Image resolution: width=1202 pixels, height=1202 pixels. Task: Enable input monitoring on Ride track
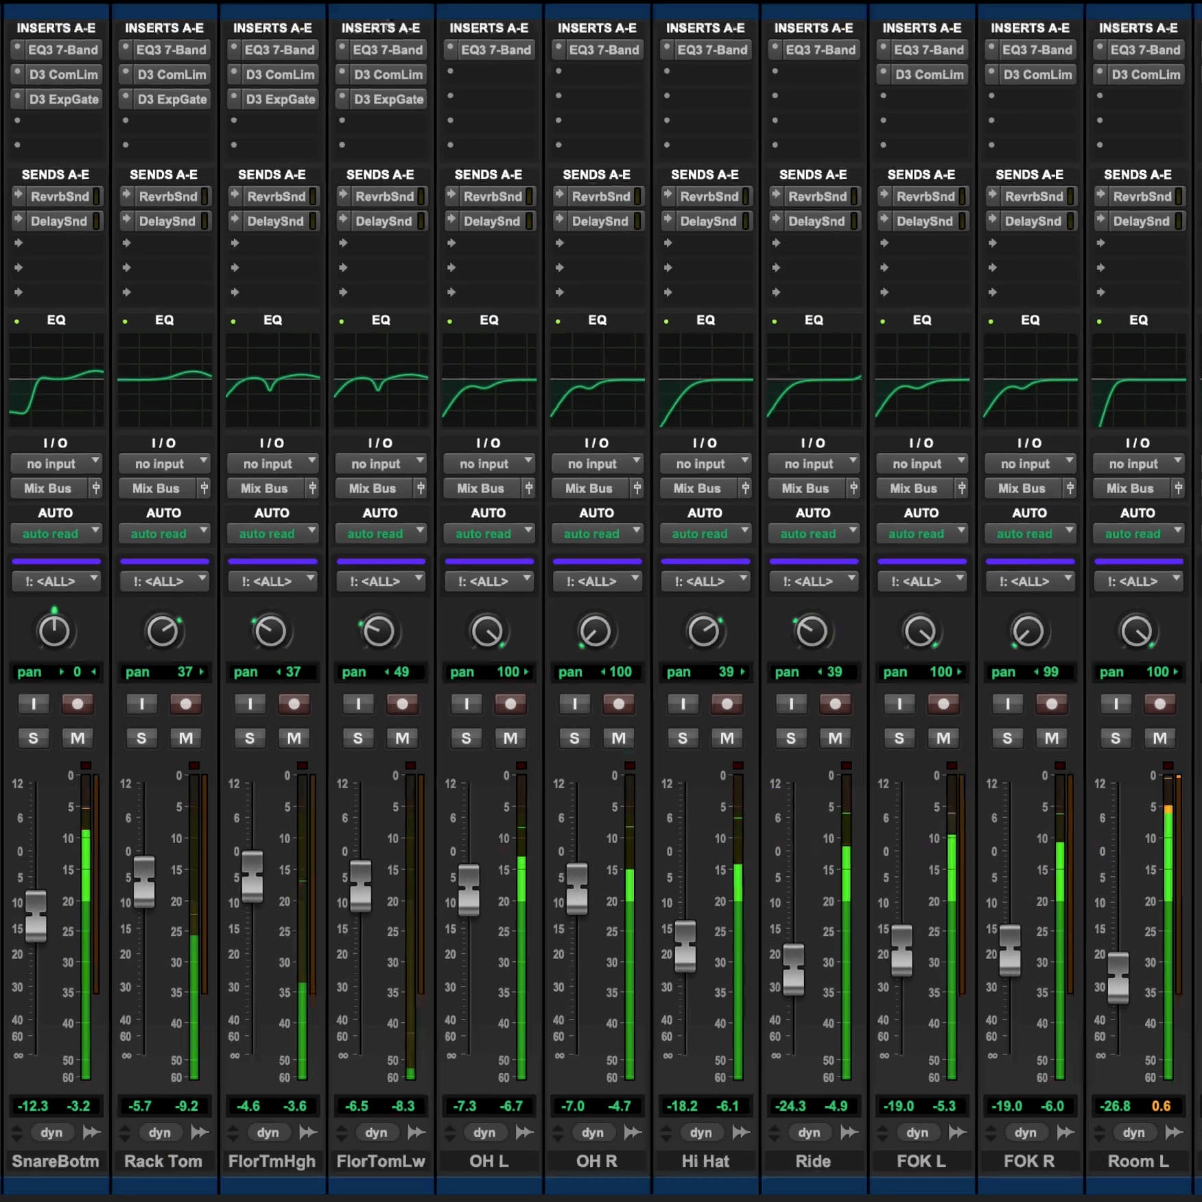pos(791,704)
